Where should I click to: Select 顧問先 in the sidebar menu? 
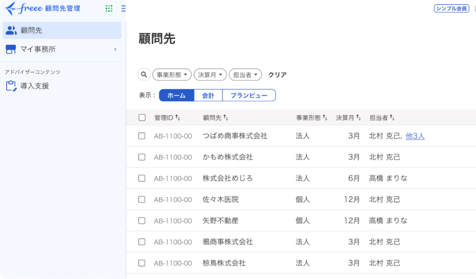pos(62,30)
